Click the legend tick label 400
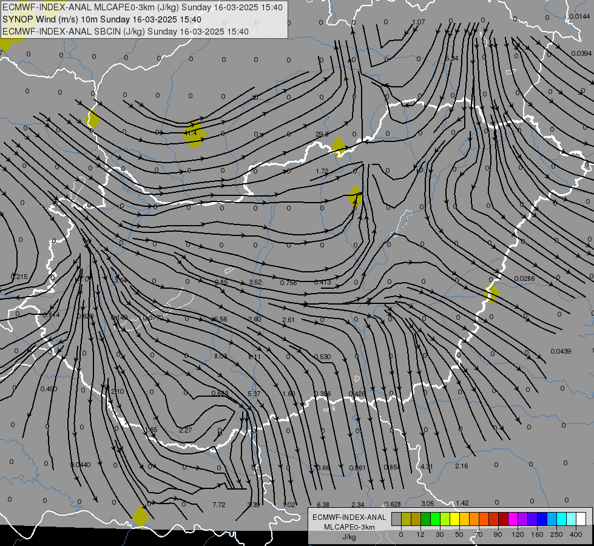Screen dimensions: 594x546 pyautogui.click(x=576, y=534)
